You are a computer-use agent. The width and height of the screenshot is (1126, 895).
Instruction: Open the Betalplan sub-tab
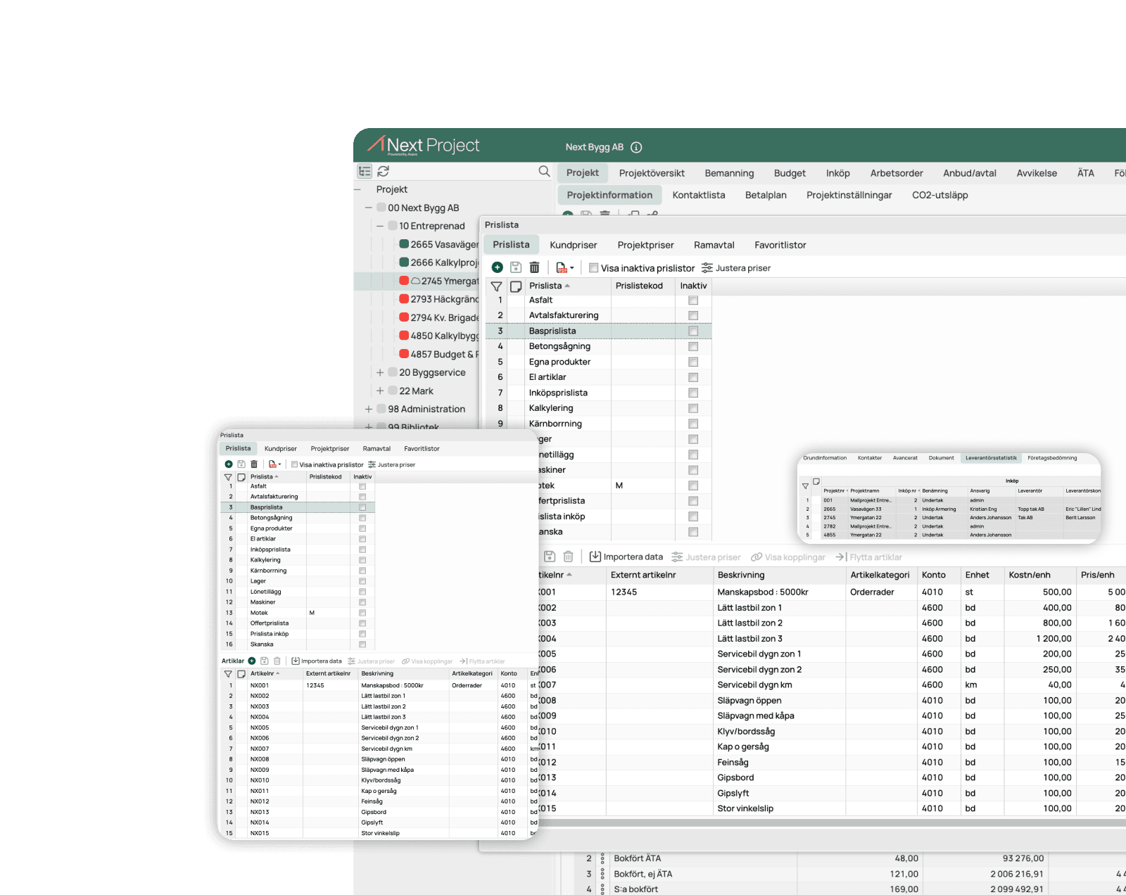tap(766, 195)
